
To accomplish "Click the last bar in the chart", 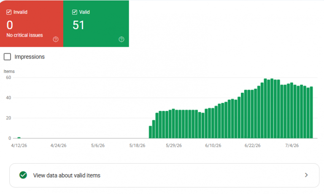I will tap(311, 112).
